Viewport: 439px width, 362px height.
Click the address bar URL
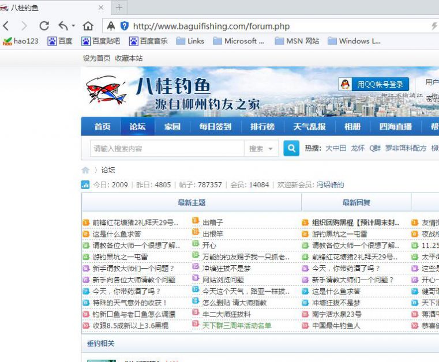(211, 26)
